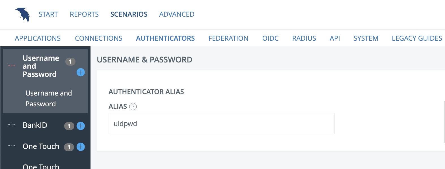Viewport: 445px width, 169px height.
Task: Add a new BankID authenticator
Action: point(81,126)
